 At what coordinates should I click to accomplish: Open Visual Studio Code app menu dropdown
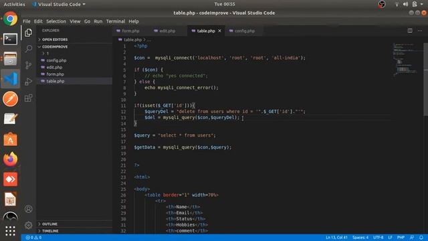pyautogui.click(x=59, y=4)
